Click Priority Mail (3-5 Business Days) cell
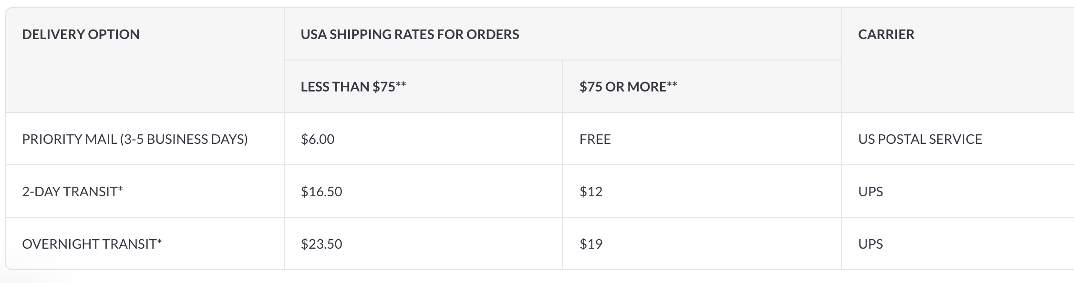This screenshot has height=283, width=1074. click(135, 139)
